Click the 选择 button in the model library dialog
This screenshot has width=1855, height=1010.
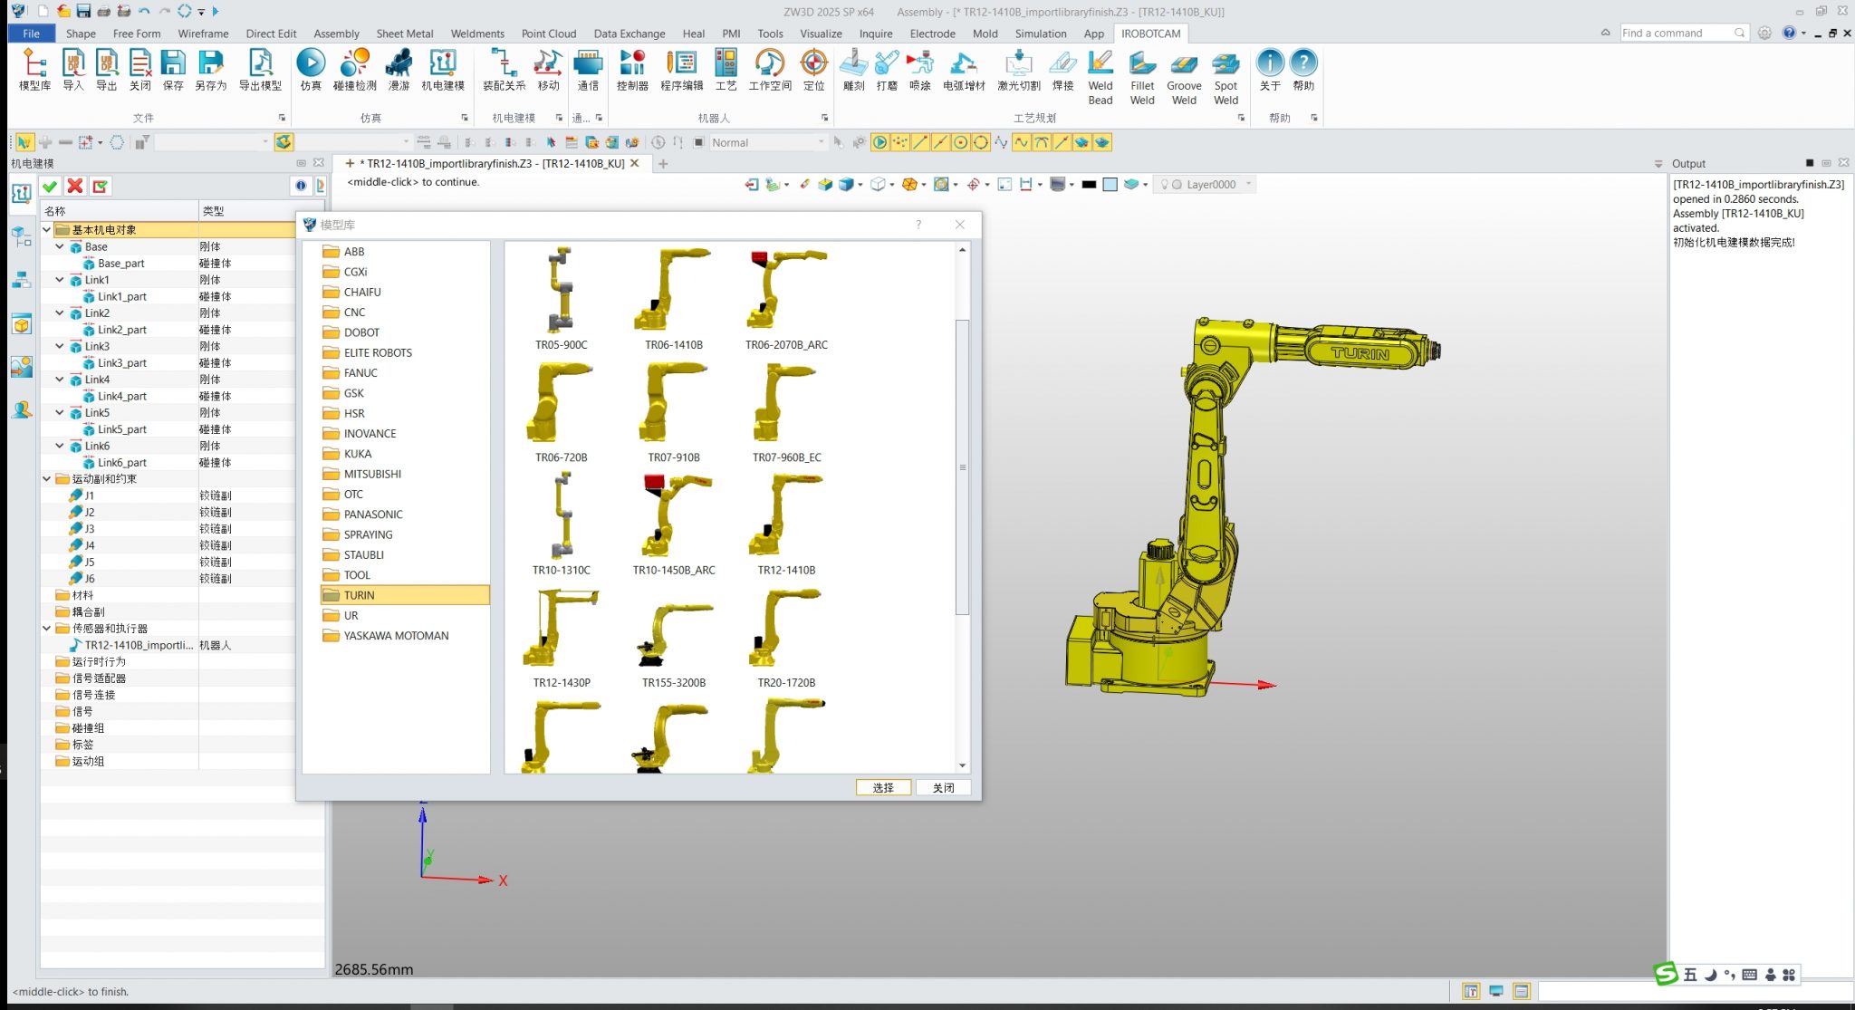(x=882, y=787)
